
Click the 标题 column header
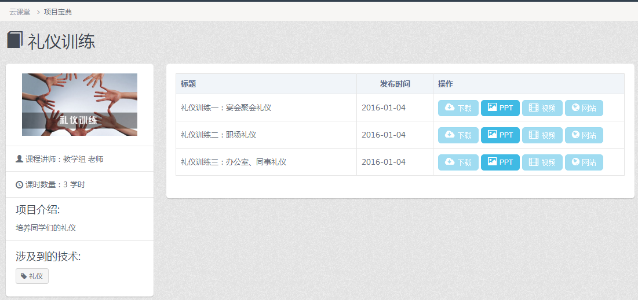(188, 84)
